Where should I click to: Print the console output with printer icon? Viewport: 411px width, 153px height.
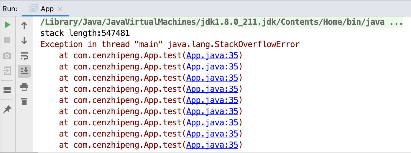[x=24, y=87]
